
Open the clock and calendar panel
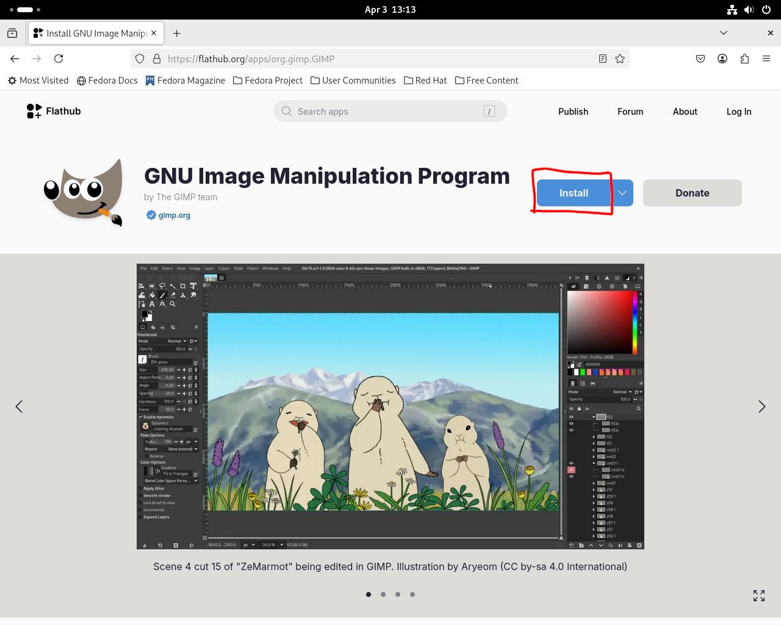390,10
